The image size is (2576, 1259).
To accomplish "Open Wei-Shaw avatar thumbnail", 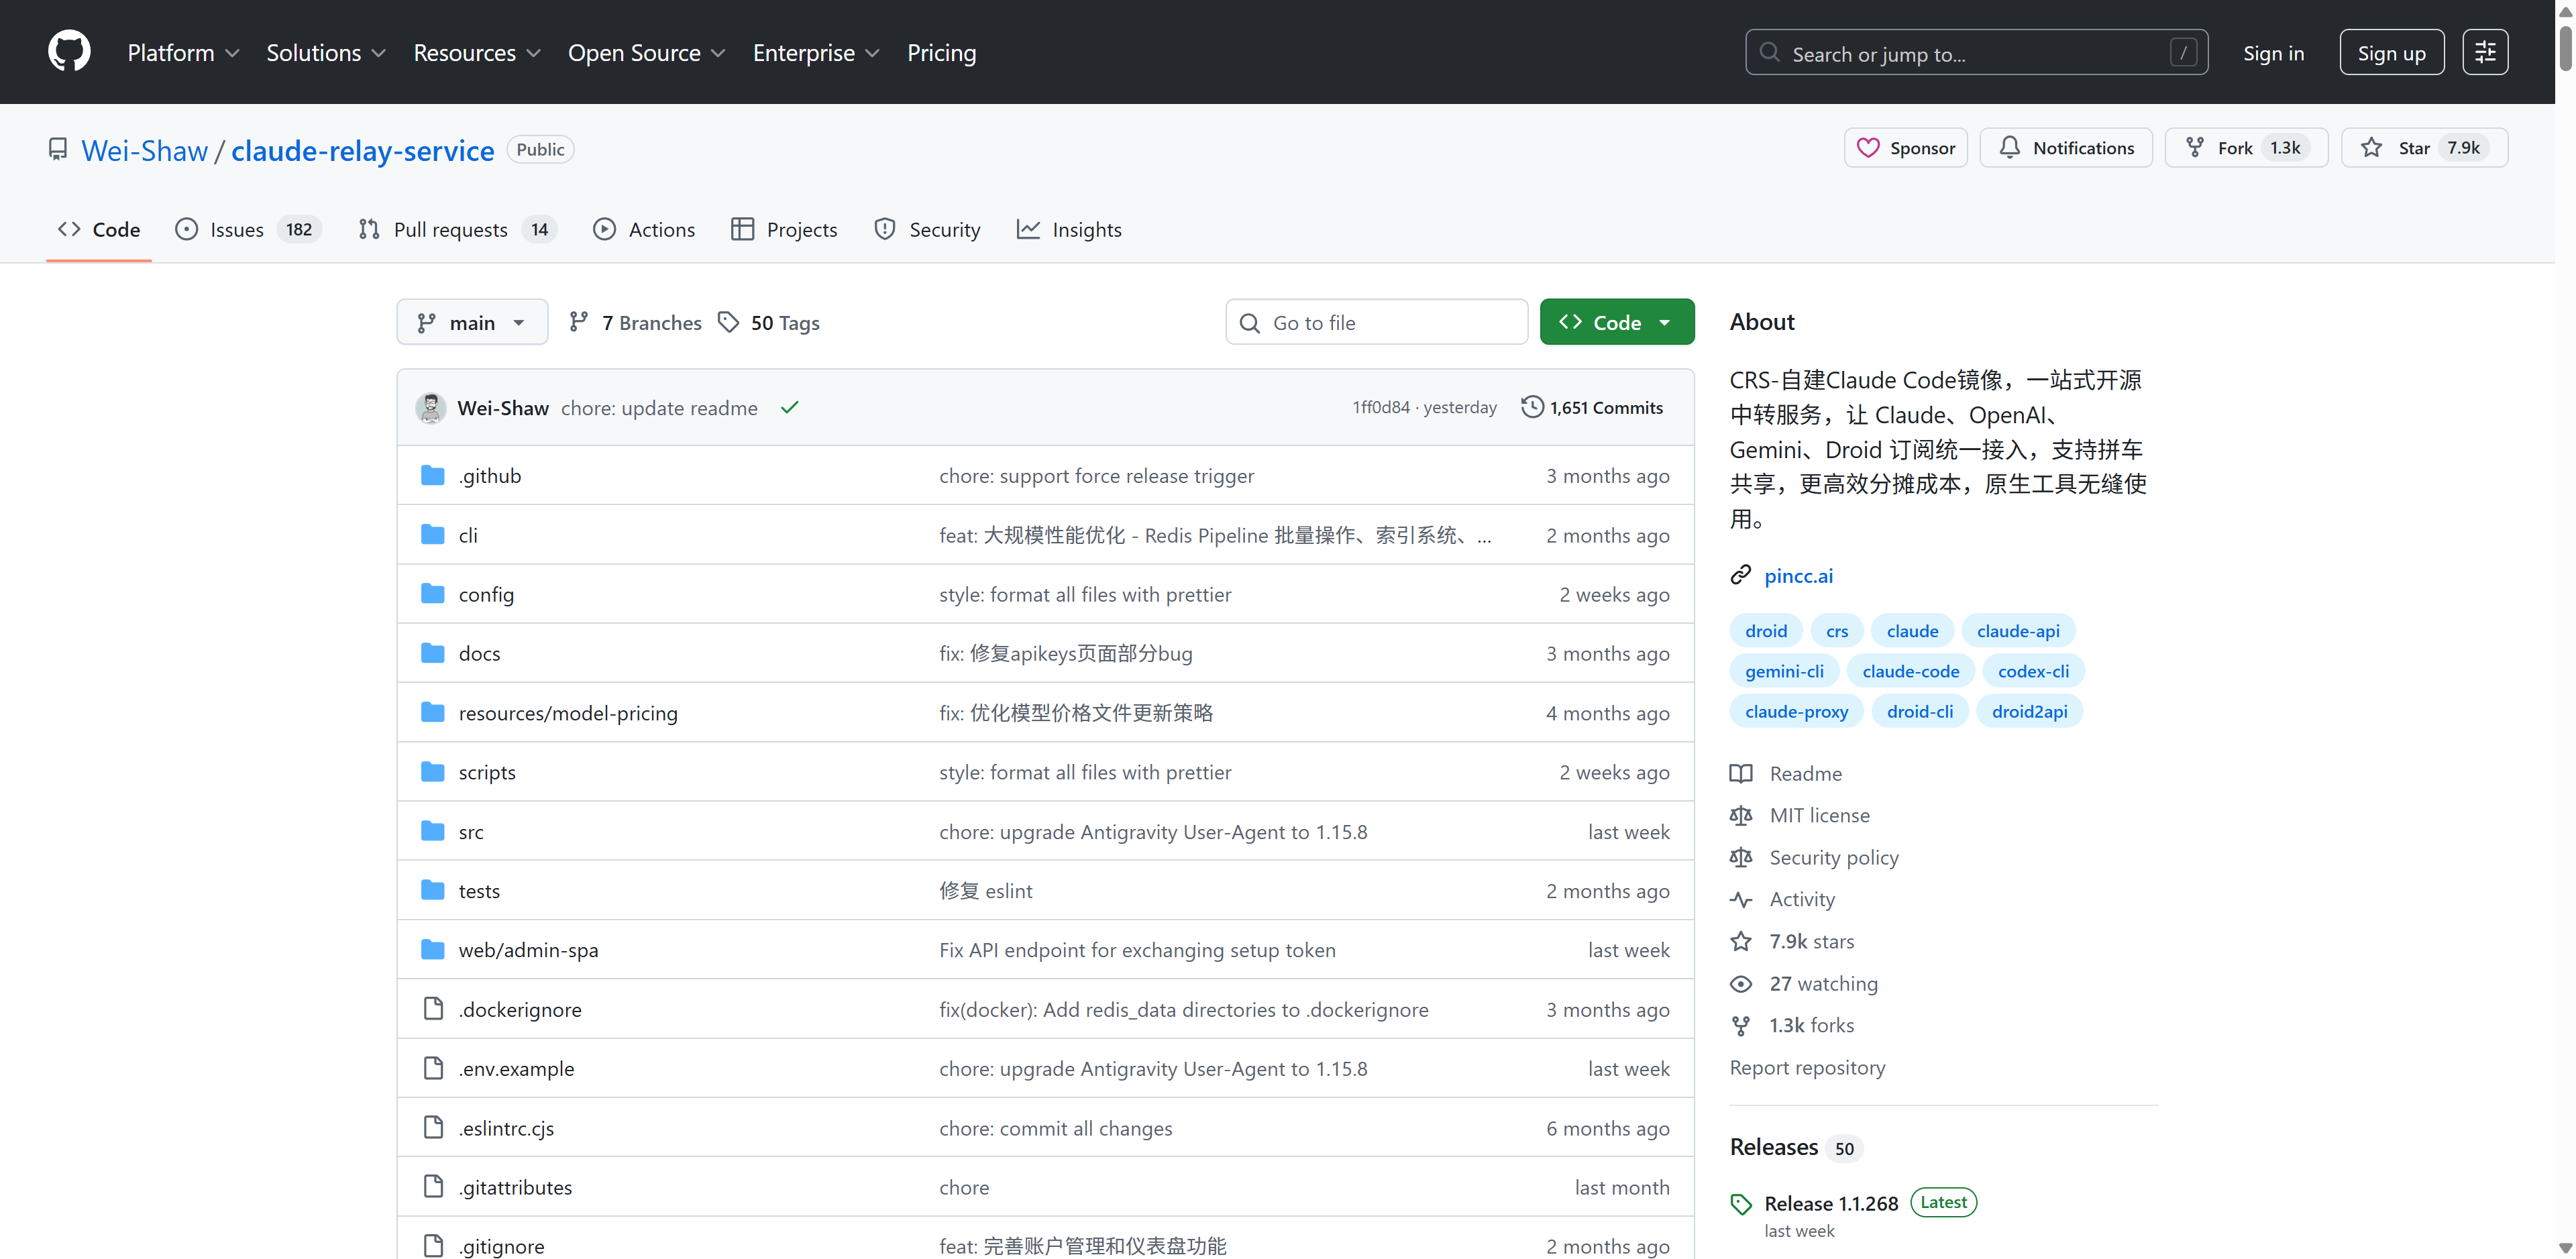I will pyautogui.click(x=431, y=407).
